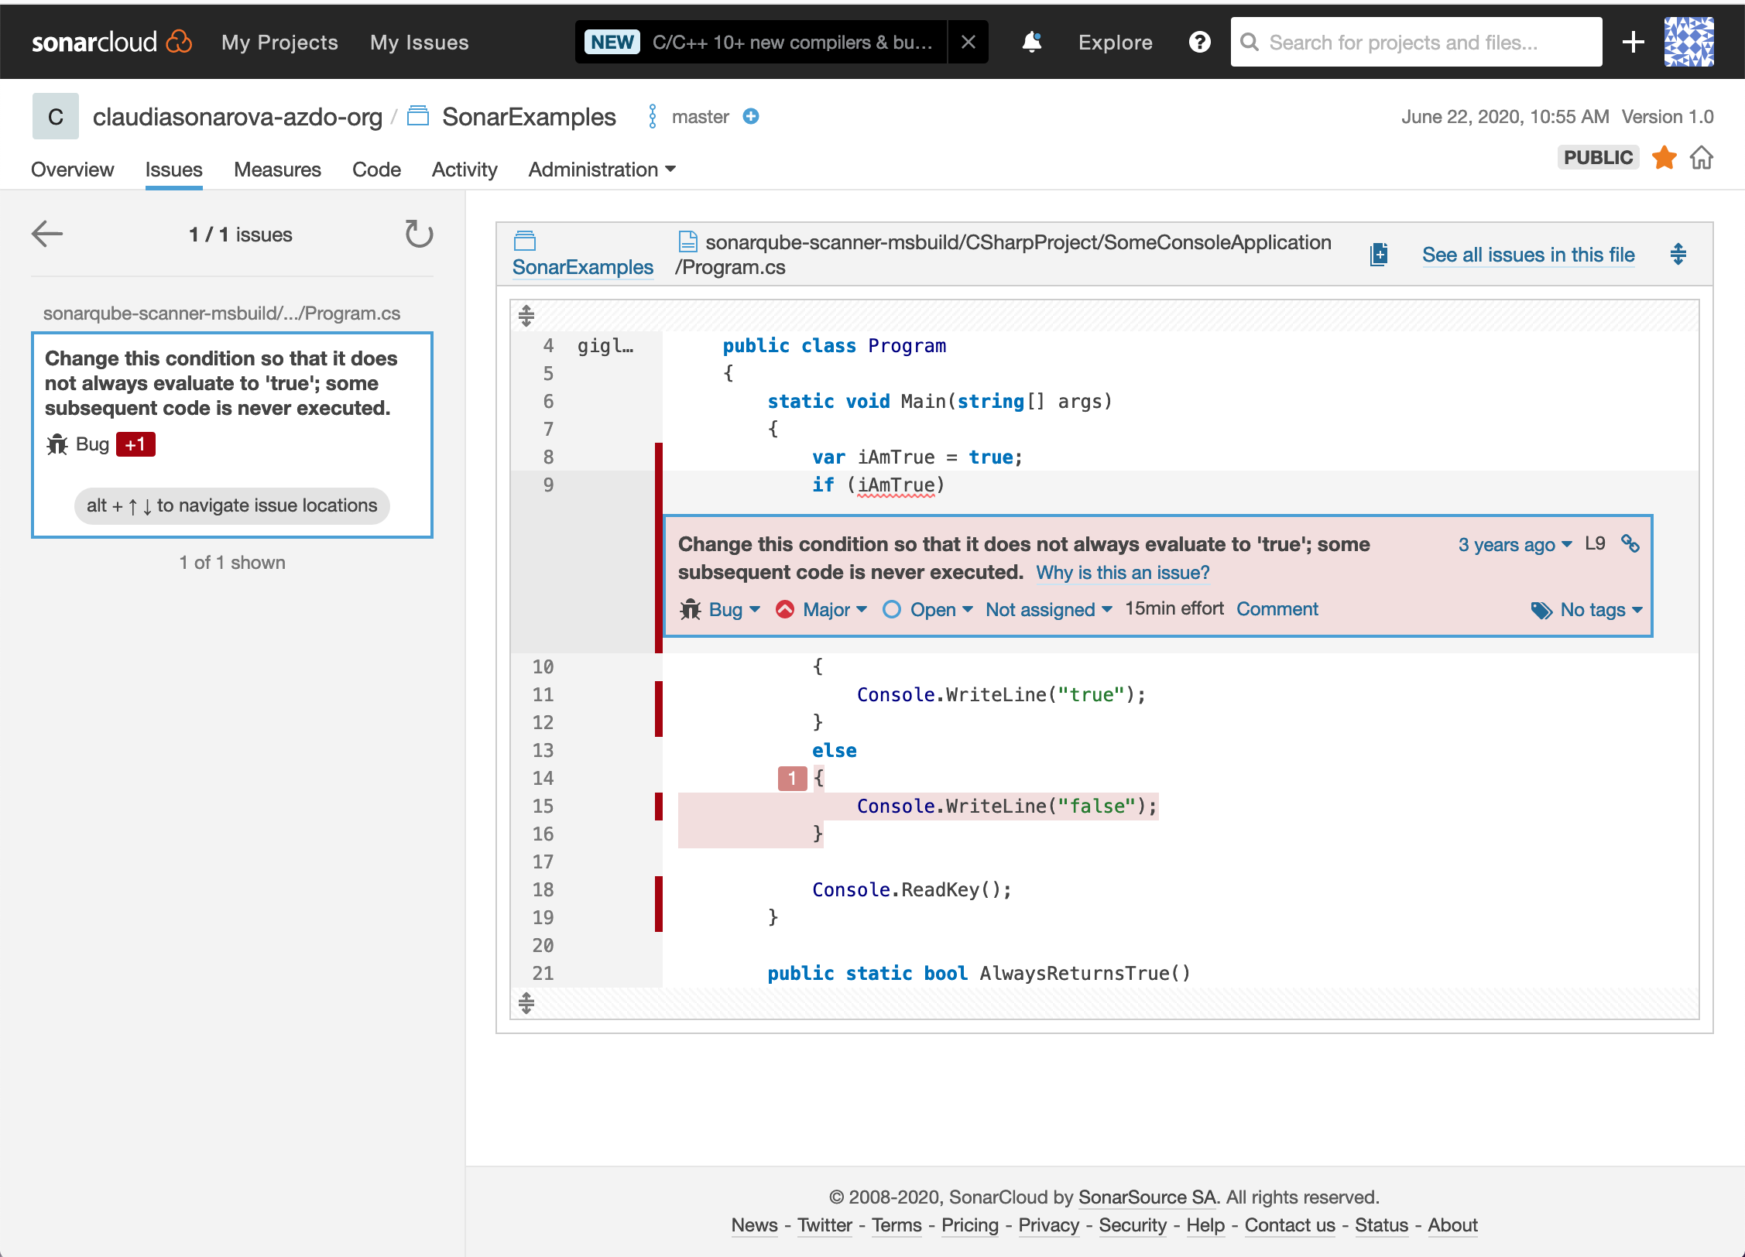Go back with the left arrow
Image resolution: width=1745 pixels, height=1257 pixels.
(x=47, y=234)
